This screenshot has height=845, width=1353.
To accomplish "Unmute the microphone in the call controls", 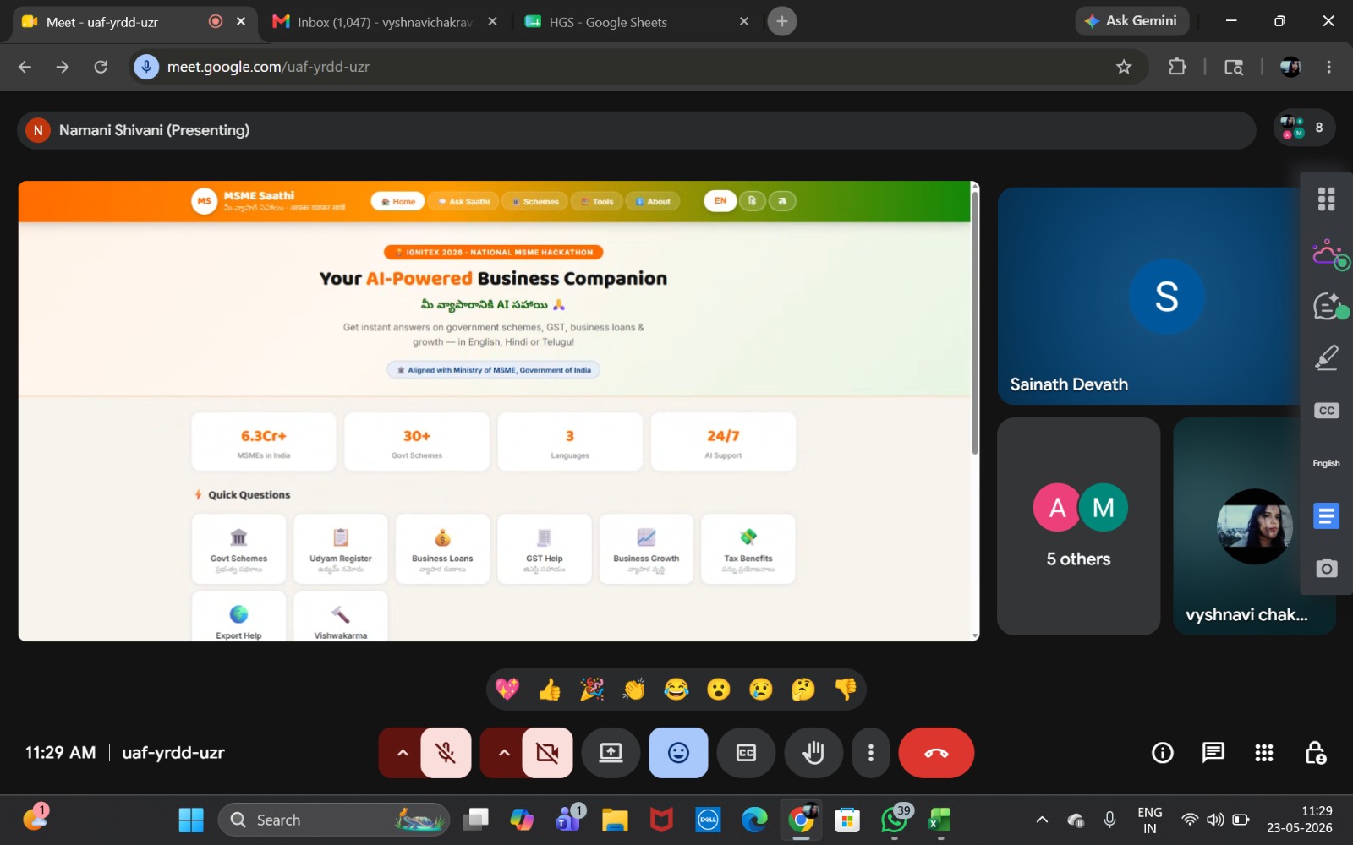I will tap(446, 753).
